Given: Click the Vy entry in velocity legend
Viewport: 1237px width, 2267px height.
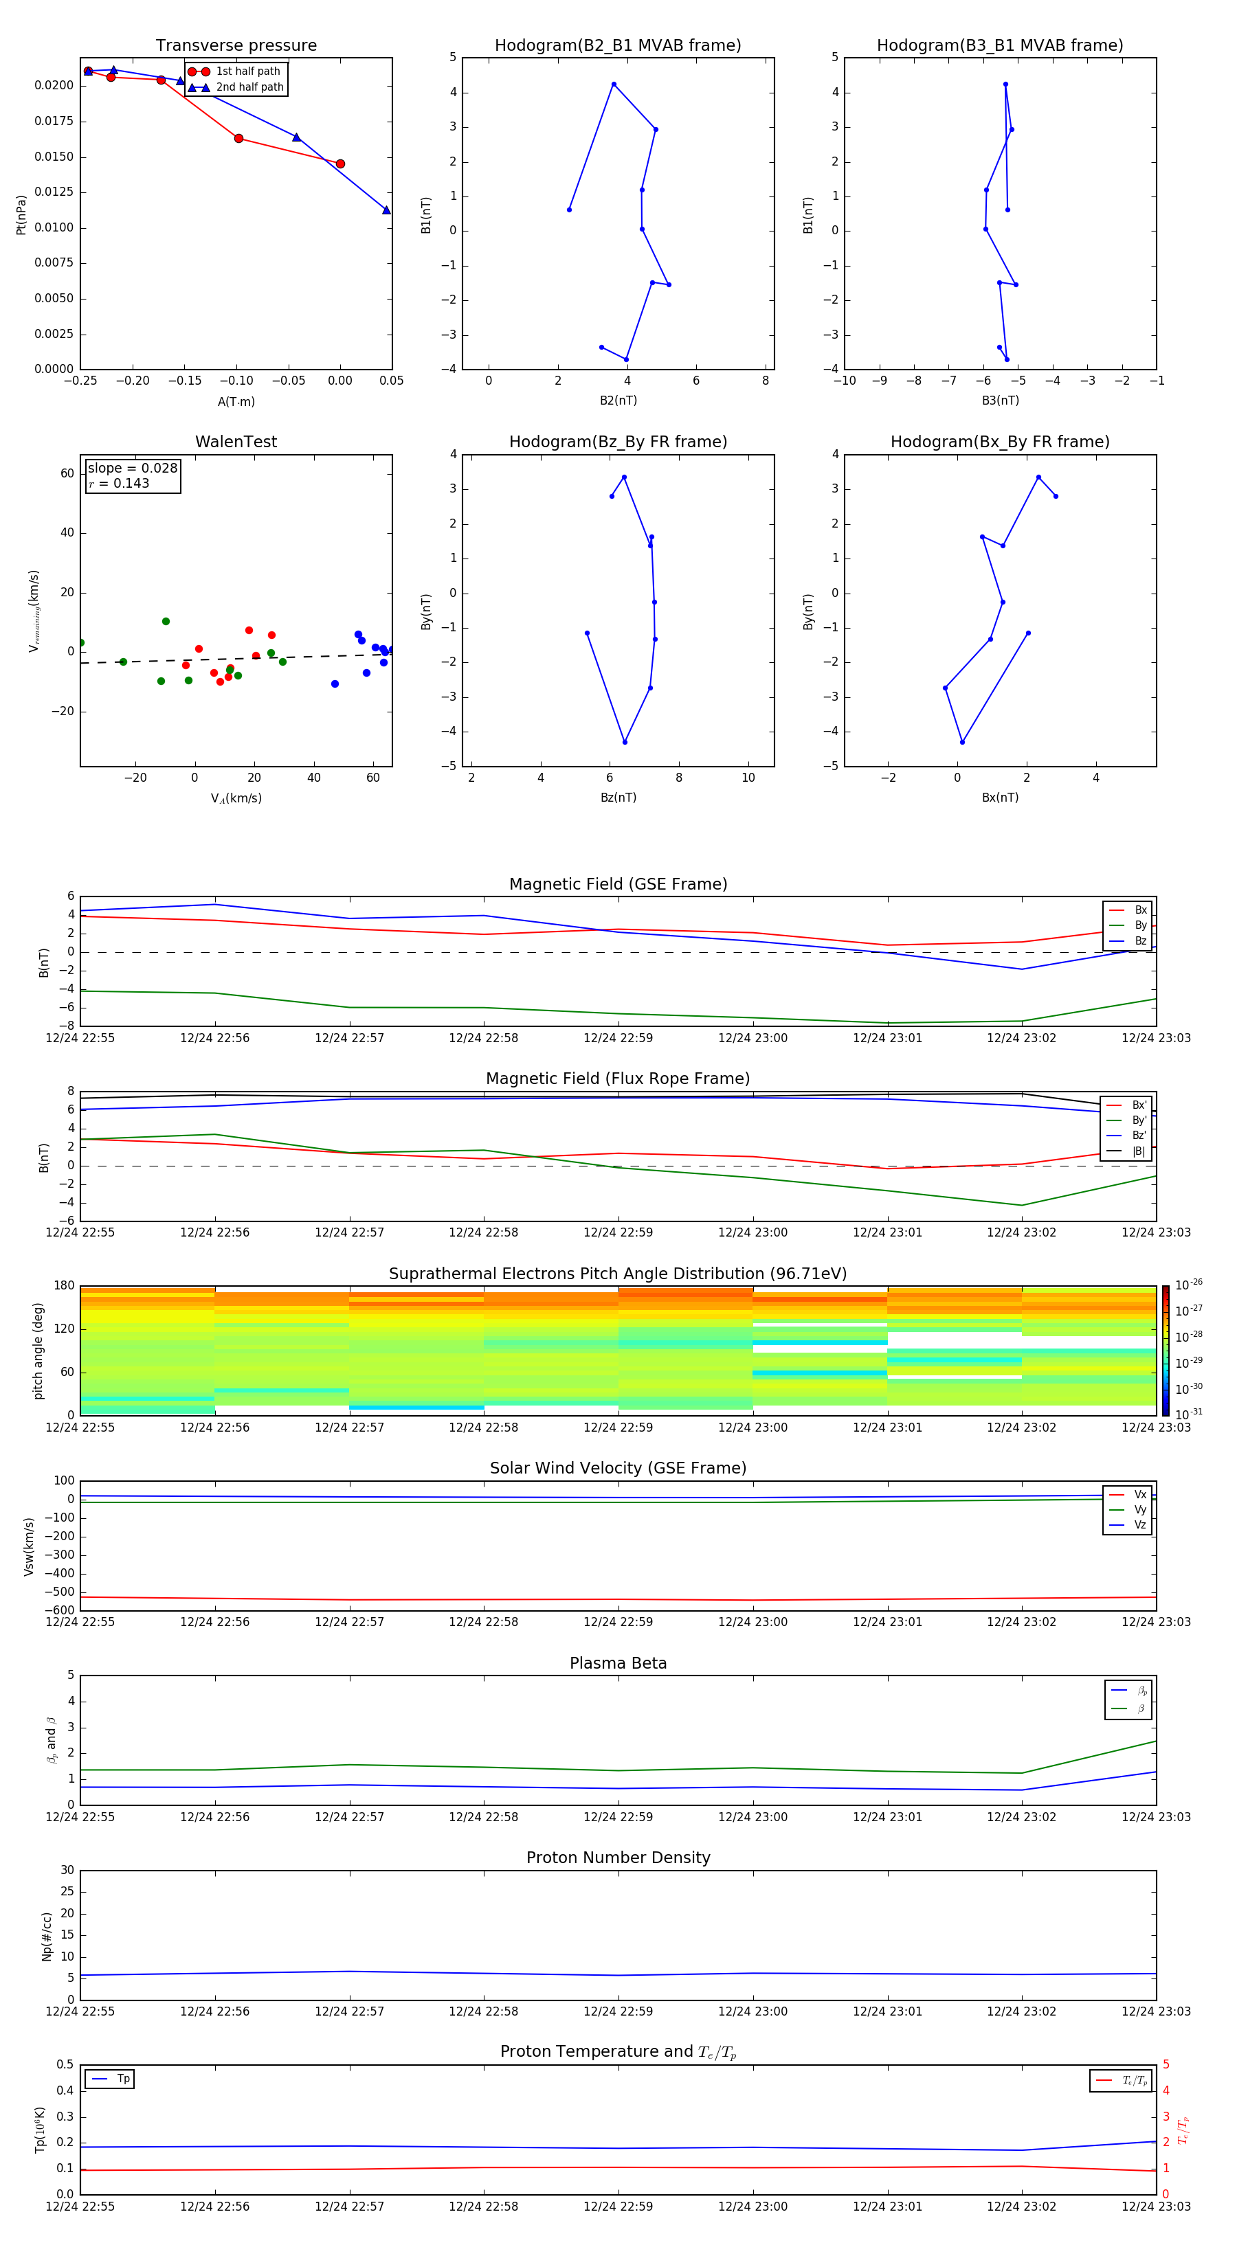Looking at the screenshot, I should click(1128, 1509).
